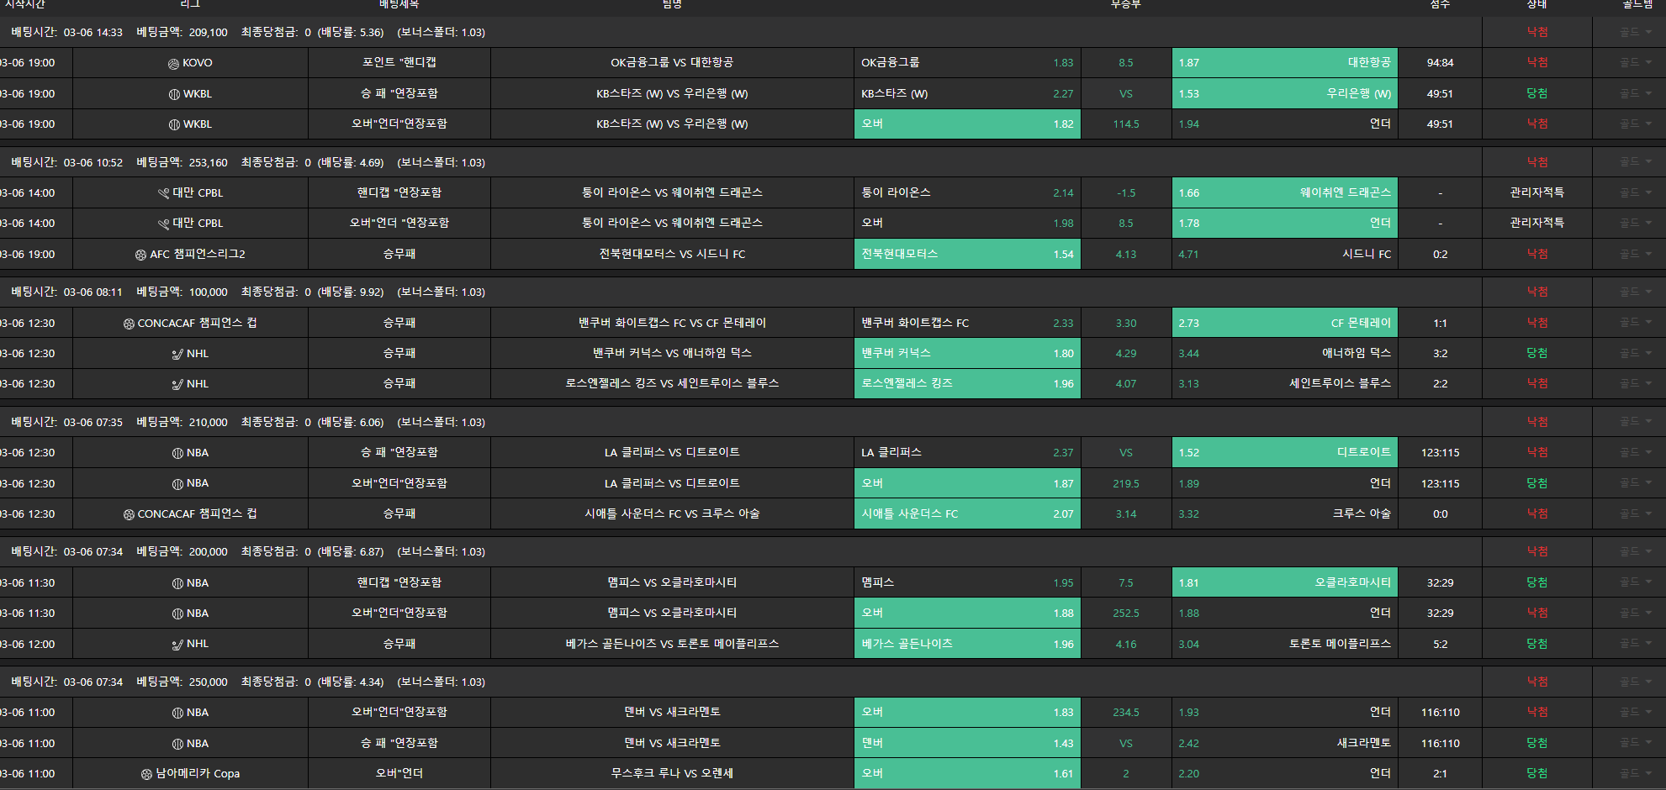1666x790 pixels.
Task: Click the NBA icon in LA 클리퍼스 오버언더 row
Action: [177, 484]
